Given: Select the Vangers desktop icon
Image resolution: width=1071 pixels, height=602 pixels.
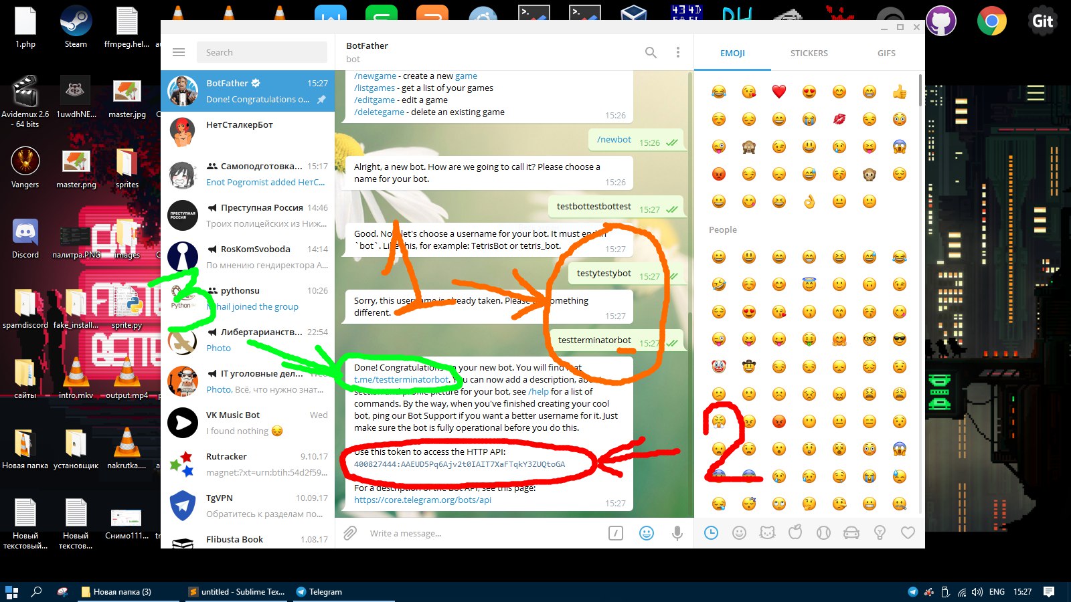Looking at the screenshot, I should (x=25, y=167).
